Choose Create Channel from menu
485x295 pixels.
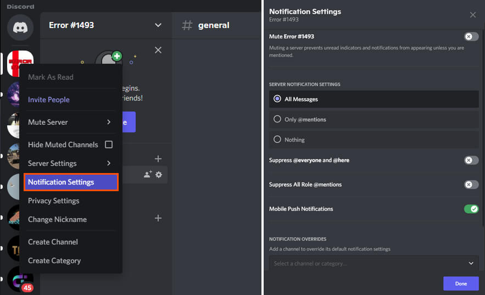pos(53,242)
